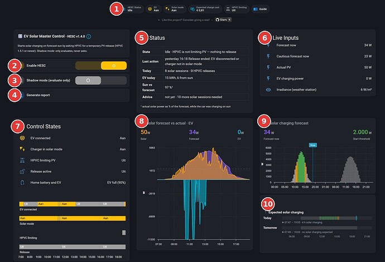Click 'Uit' value in HPVC limiting PV row

tap(123, 160)
